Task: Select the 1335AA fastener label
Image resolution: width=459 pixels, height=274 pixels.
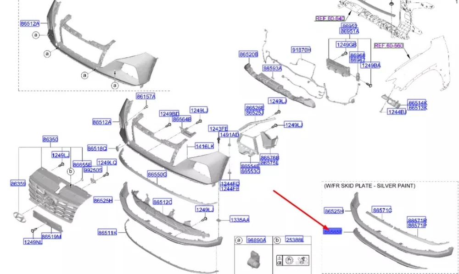Action: coord(240,220)
